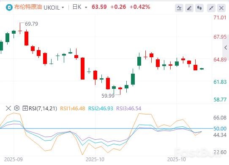Expand the right side panel arrow
The height and width of the screenshot is (165, 229).
(x=226, y=48)
